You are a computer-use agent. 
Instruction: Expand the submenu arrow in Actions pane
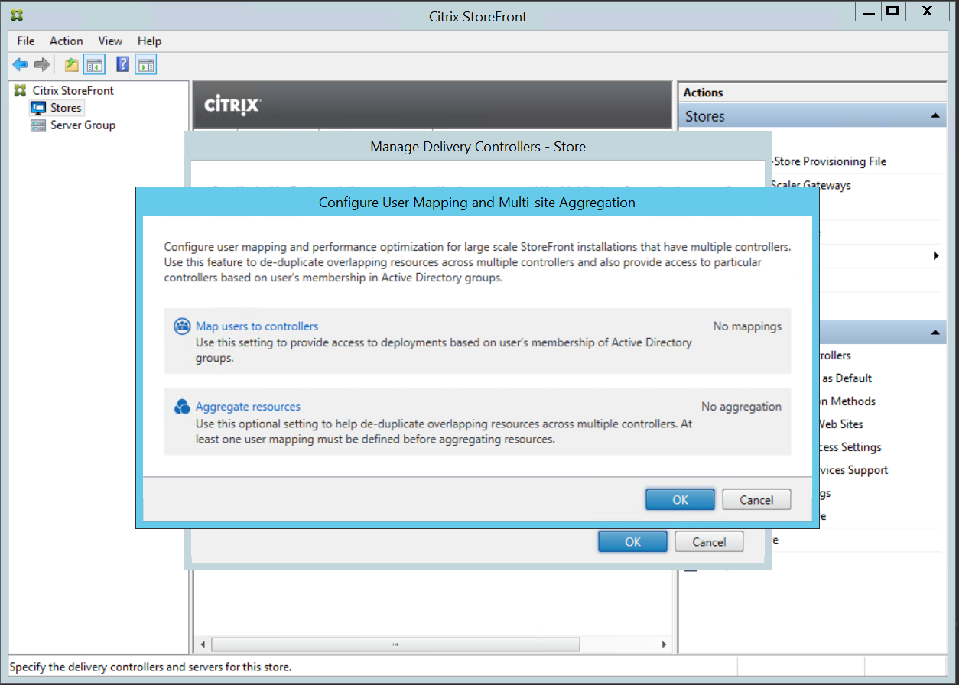point(936,255)
